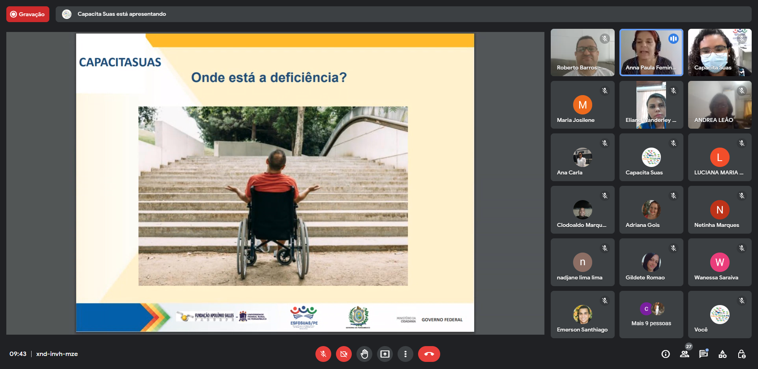The width and height of the screenshot is (758, 369).
Task: Click the Gravação recording indicator
Action: pos(28,14)
